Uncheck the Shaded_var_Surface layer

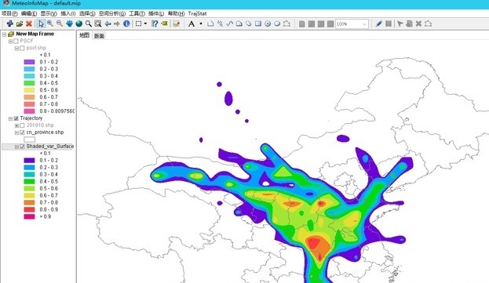22,147
